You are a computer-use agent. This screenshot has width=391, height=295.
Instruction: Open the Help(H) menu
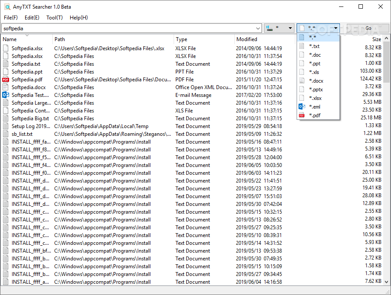coord(78,18)
